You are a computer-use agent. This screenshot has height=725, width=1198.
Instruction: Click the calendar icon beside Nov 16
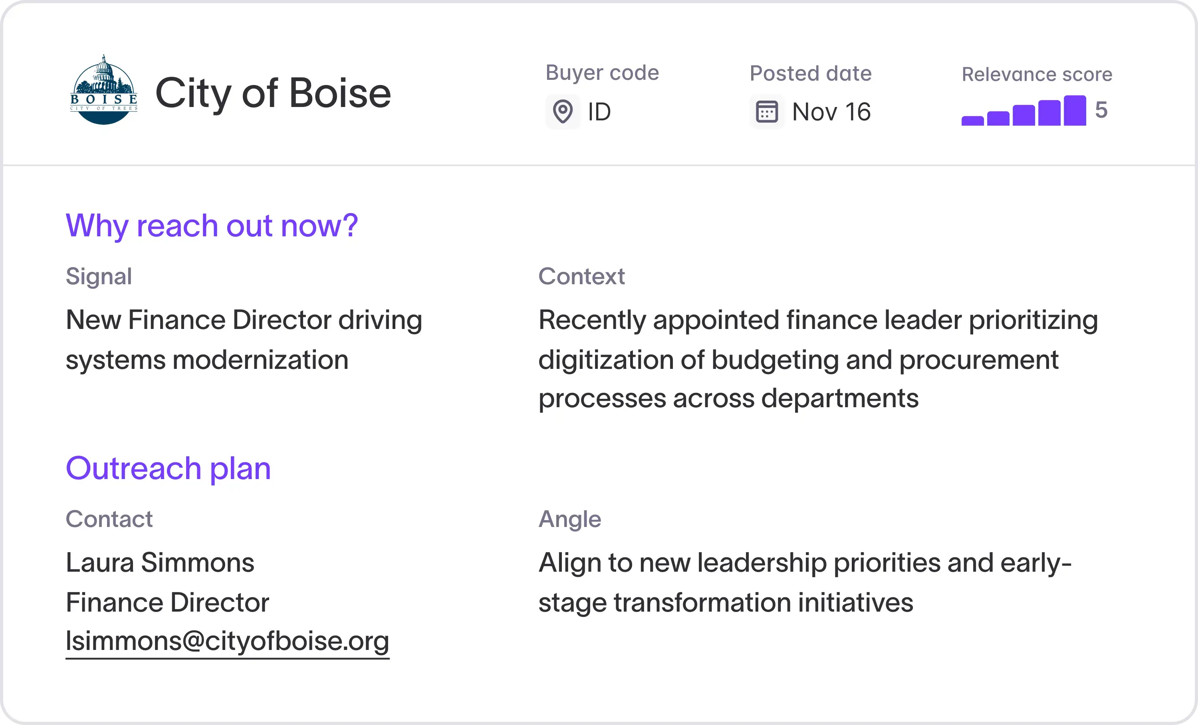point(767,112)
